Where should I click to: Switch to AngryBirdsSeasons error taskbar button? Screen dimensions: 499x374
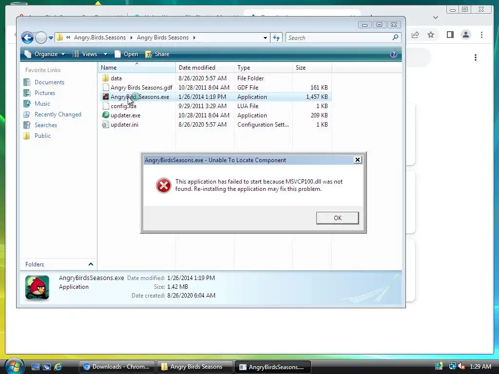272,367
